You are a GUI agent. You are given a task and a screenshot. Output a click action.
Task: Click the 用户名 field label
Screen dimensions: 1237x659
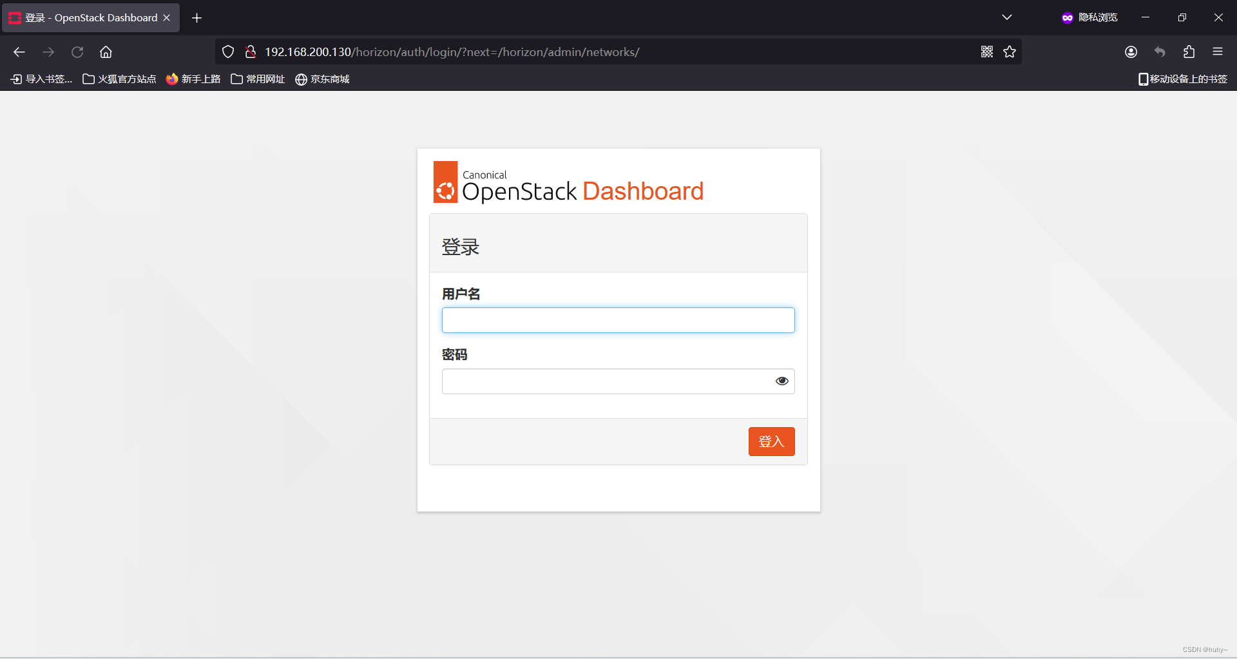pos(461,294)
